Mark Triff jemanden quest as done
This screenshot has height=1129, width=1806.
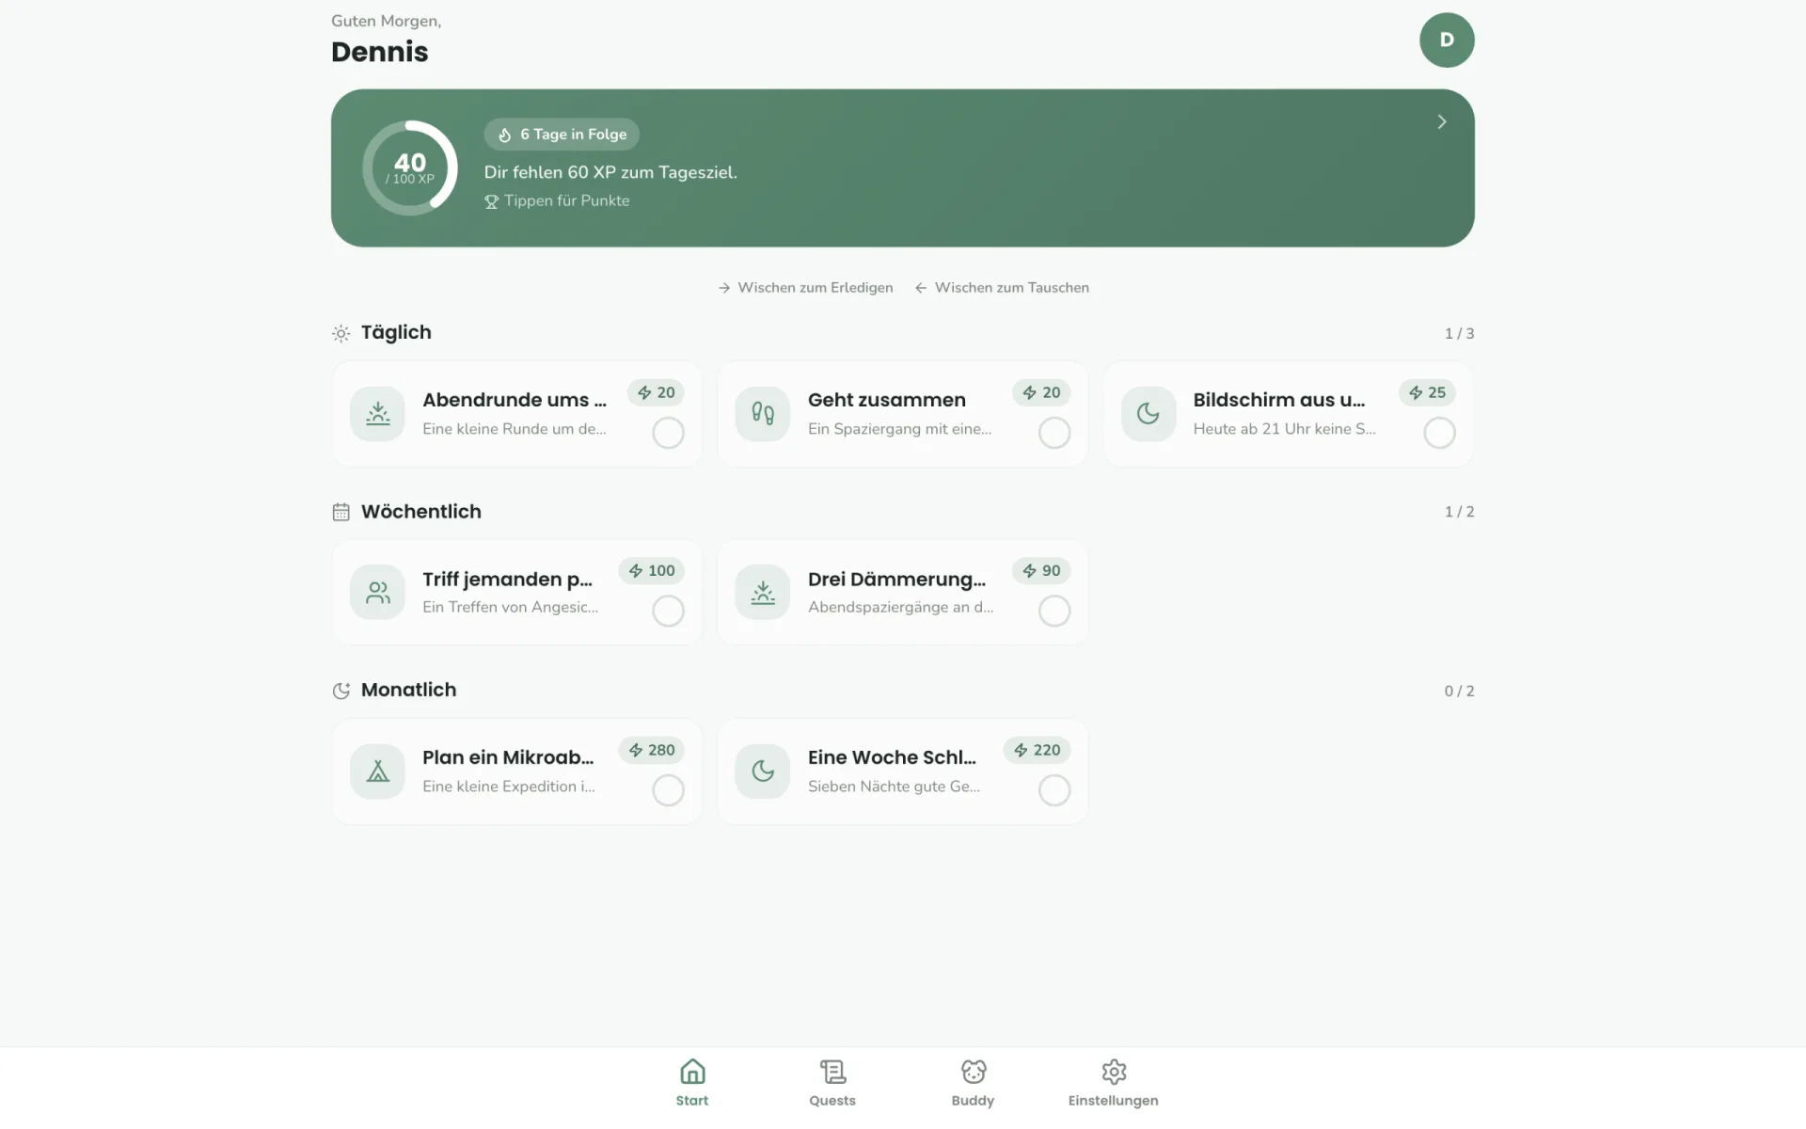point(668,611)
